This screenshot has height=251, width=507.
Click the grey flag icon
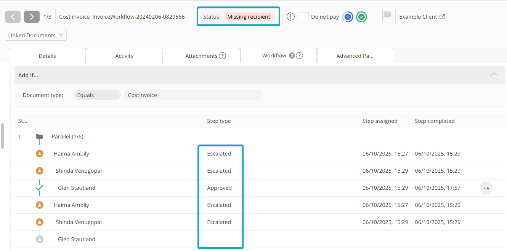[387, 16]
